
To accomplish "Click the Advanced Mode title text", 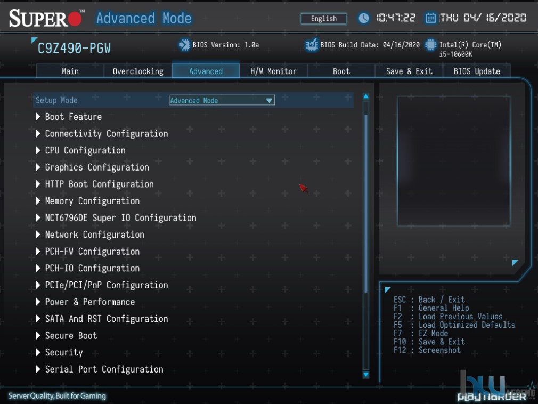I will click(x=144, y=18).
